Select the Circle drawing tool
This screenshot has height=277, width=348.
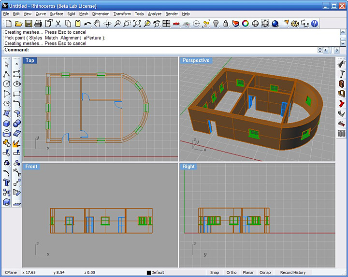(x=7, y=84)
